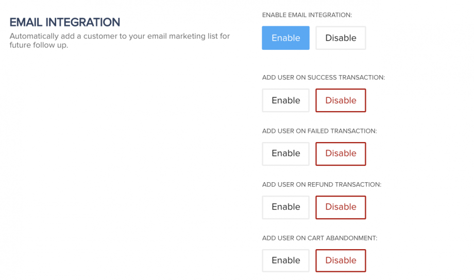Click the Add User on Cart Abandonment label
474x280 pixels.
[320, 238]
